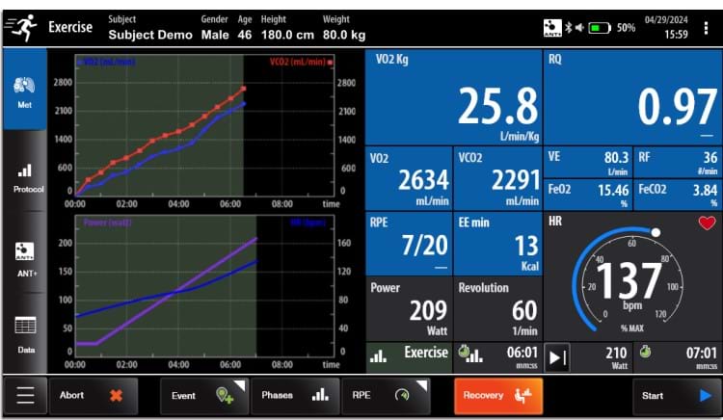
Task: Click the HR gauge dial
Action: click(x=631, y=281)
